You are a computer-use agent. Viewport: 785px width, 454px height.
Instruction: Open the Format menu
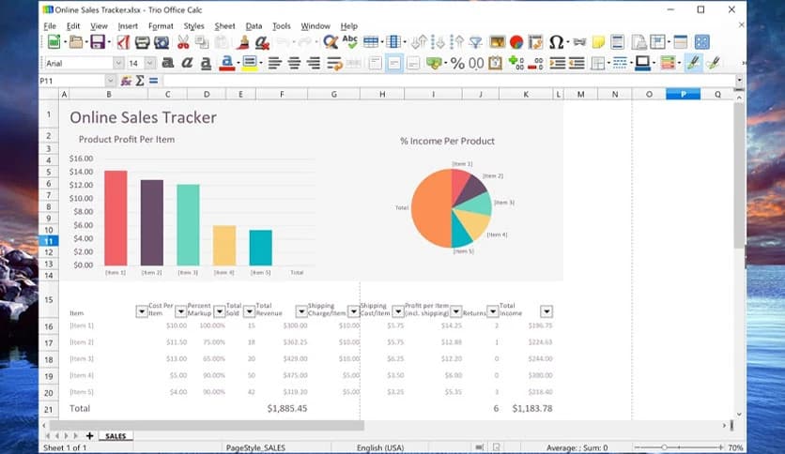pos(161,26)
